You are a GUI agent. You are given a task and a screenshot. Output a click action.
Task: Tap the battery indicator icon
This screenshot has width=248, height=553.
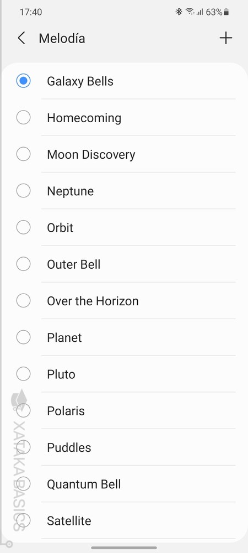click(x=227, y=12)
